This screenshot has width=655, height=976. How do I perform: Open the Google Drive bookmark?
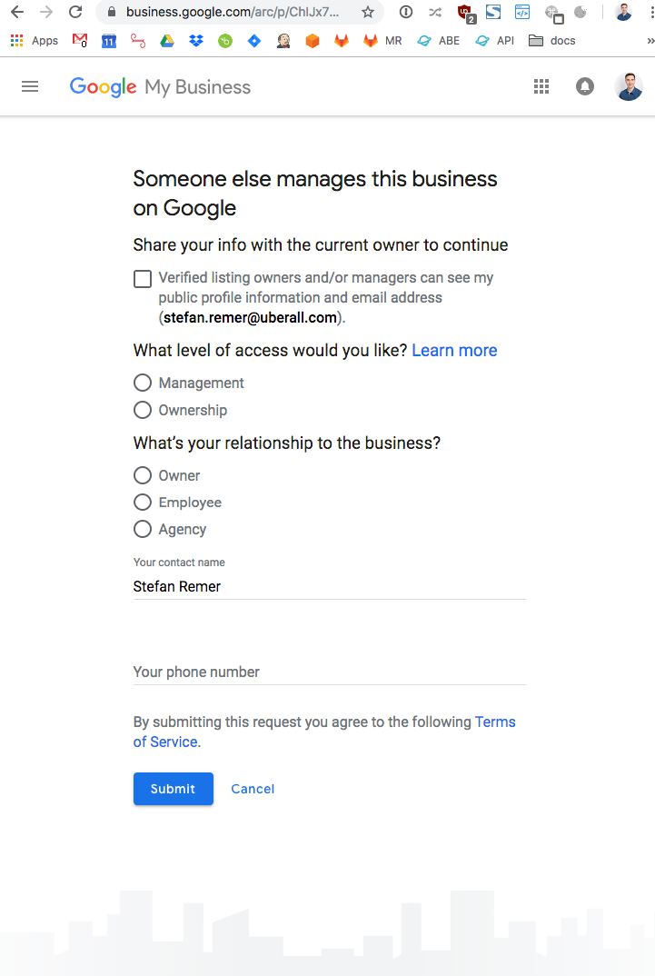(167, 41)
